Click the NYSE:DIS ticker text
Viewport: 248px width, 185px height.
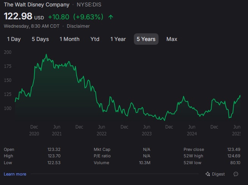pyautogui.click(x=89, y=5)
